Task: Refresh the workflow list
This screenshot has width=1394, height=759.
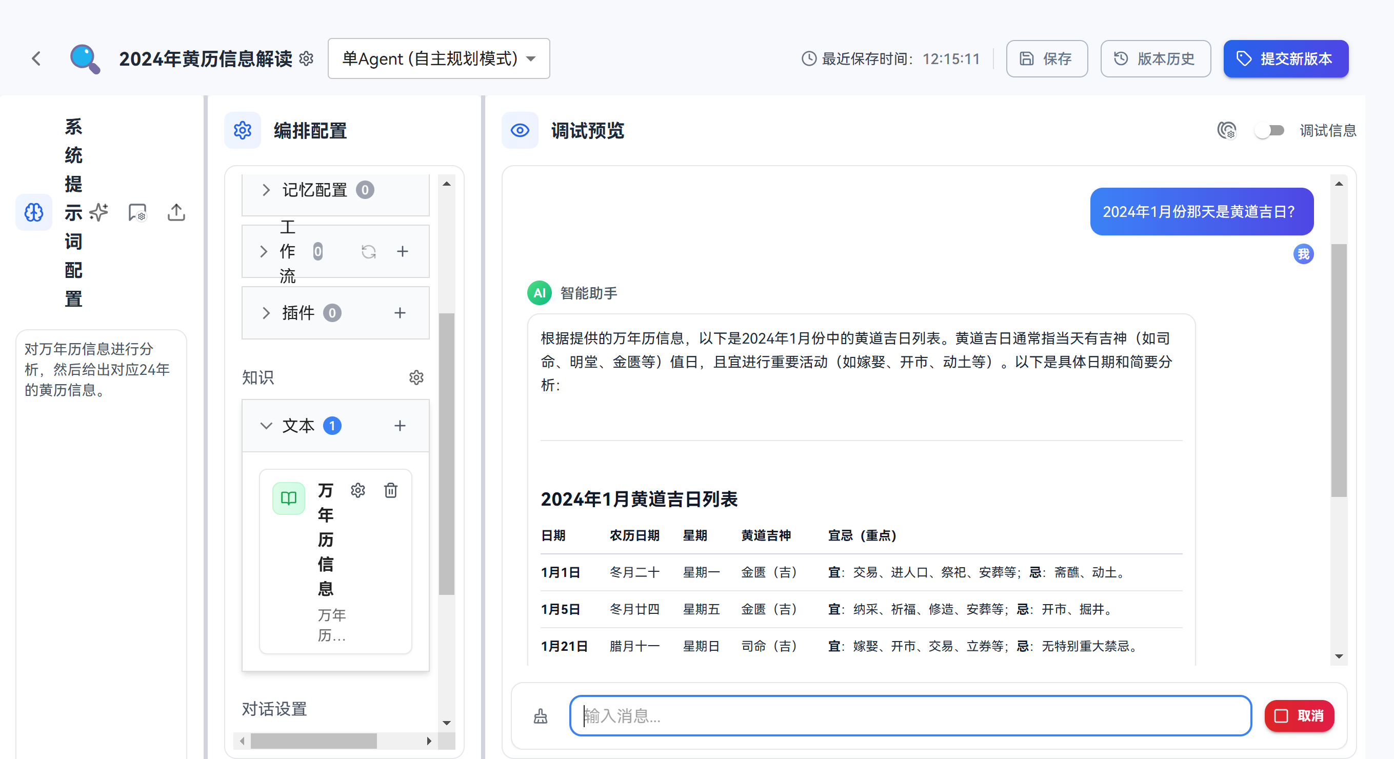Action: (369, 252)
